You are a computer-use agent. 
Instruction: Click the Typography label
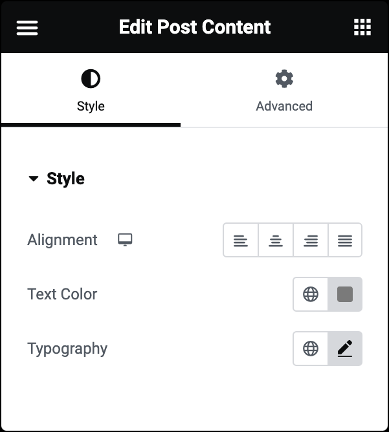pyautogui.click(x=67, y=349)
